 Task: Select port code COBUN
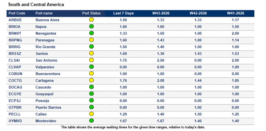(x=15, y=74)
